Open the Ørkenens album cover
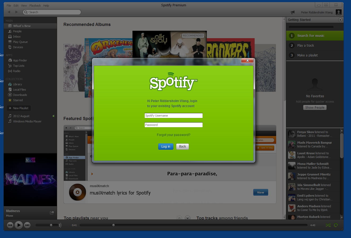The width and height of the screenshot is (351, 238). coord(109,48)
